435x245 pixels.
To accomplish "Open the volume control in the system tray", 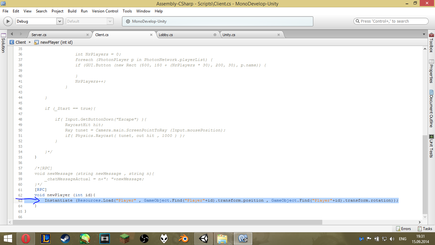I will coord(392,238).
